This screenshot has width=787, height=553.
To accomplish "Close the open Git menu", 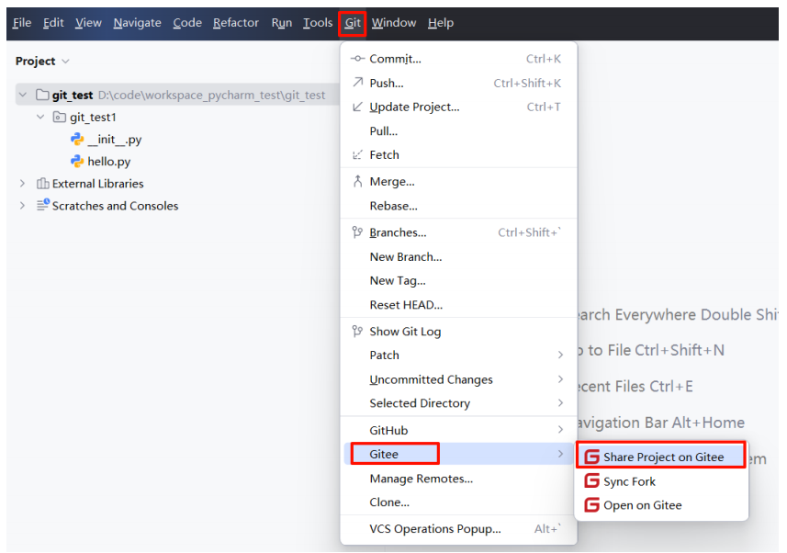I will point(353,23).
